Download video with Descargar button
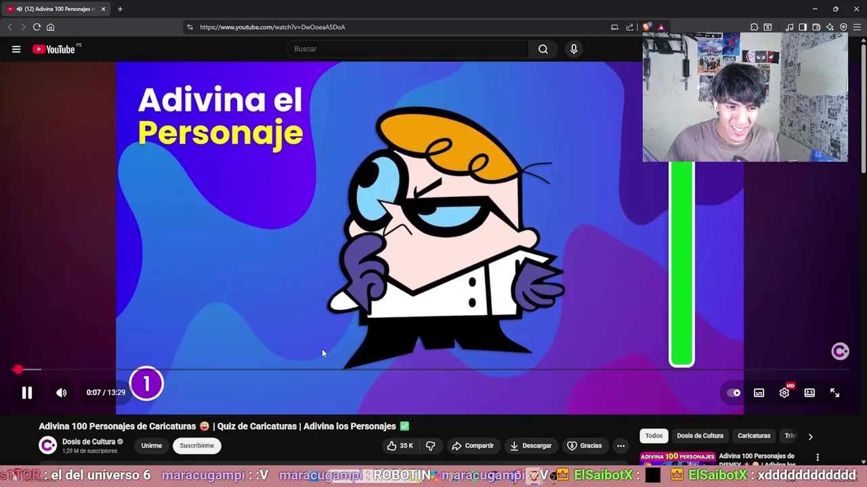The image size is (867, 487). (x=530, y=446)
